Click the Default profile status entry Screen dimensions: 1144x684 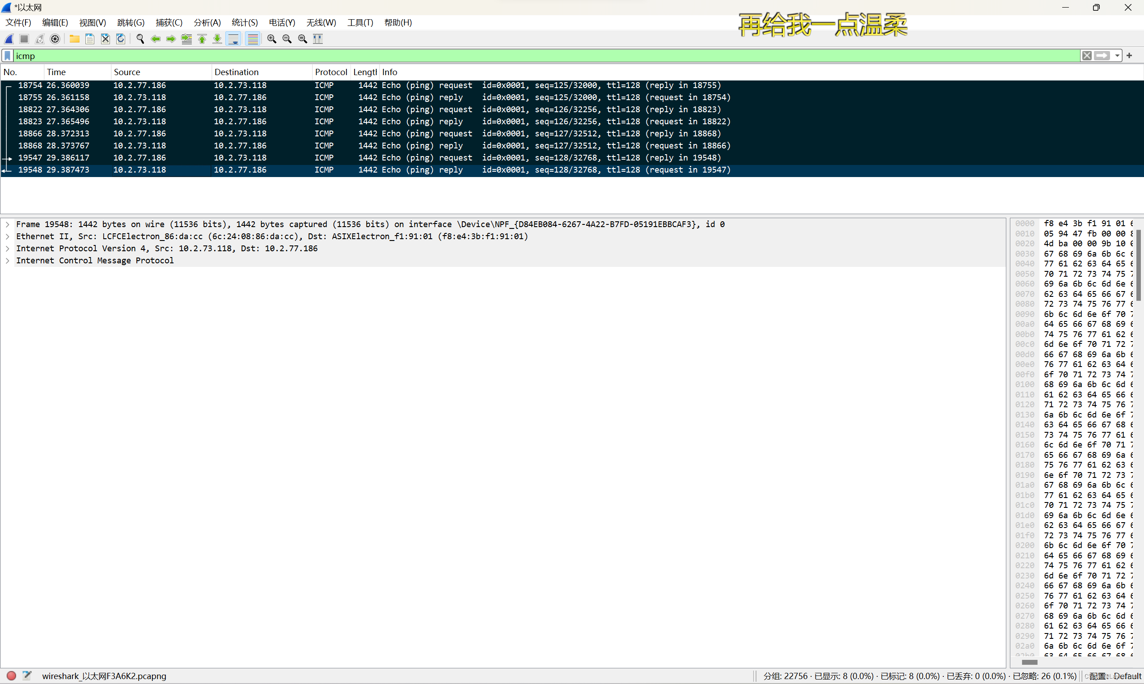1115,676
